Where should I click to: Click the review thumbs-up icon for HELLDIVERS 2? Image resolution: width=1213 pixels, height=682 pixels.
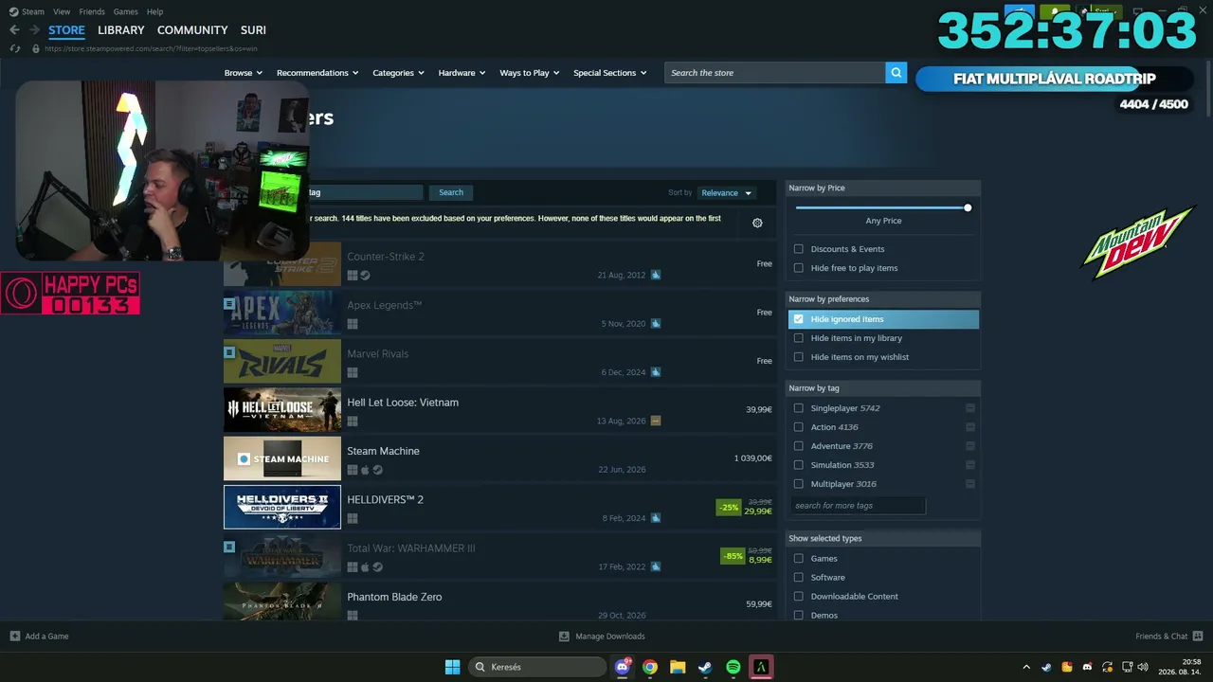pyautogui.click(x=656, y=518)
